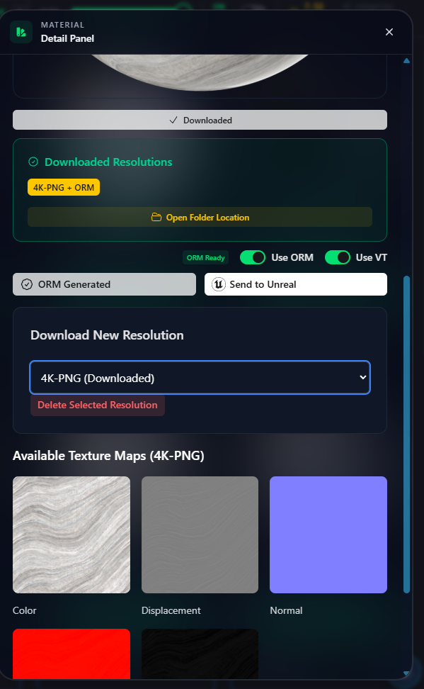The width and height of the screenshot is (424, 689).
Task: Click the green material logo icon
Action: pyautogui.click(x=21, y=32)
